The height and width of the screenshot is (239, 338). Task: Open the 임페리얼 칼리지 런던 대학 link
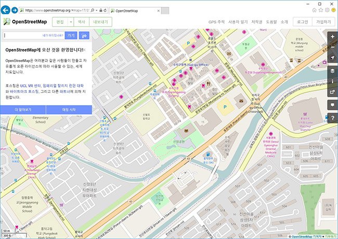click(x=63, y=86)
